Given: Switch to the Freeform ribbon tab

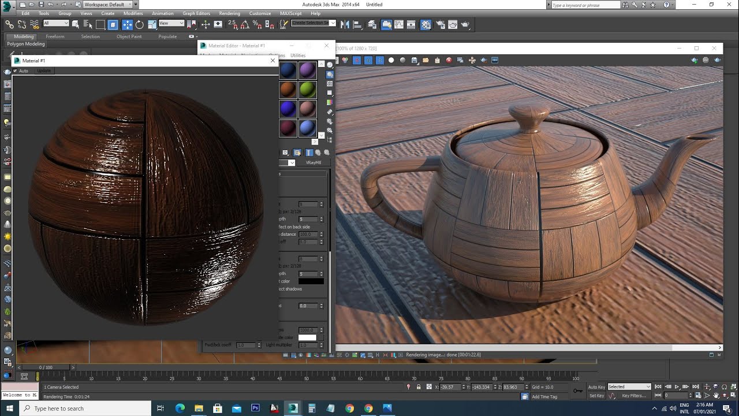Looking at the screenshot, I should 55,36.
